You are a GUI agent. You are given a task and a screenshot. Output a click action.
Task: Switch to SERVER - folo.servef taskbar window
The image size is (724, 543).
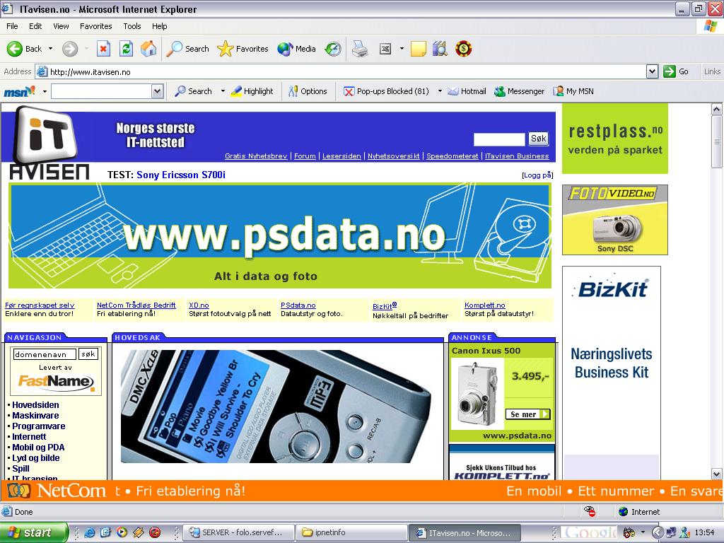click(239, 532)
